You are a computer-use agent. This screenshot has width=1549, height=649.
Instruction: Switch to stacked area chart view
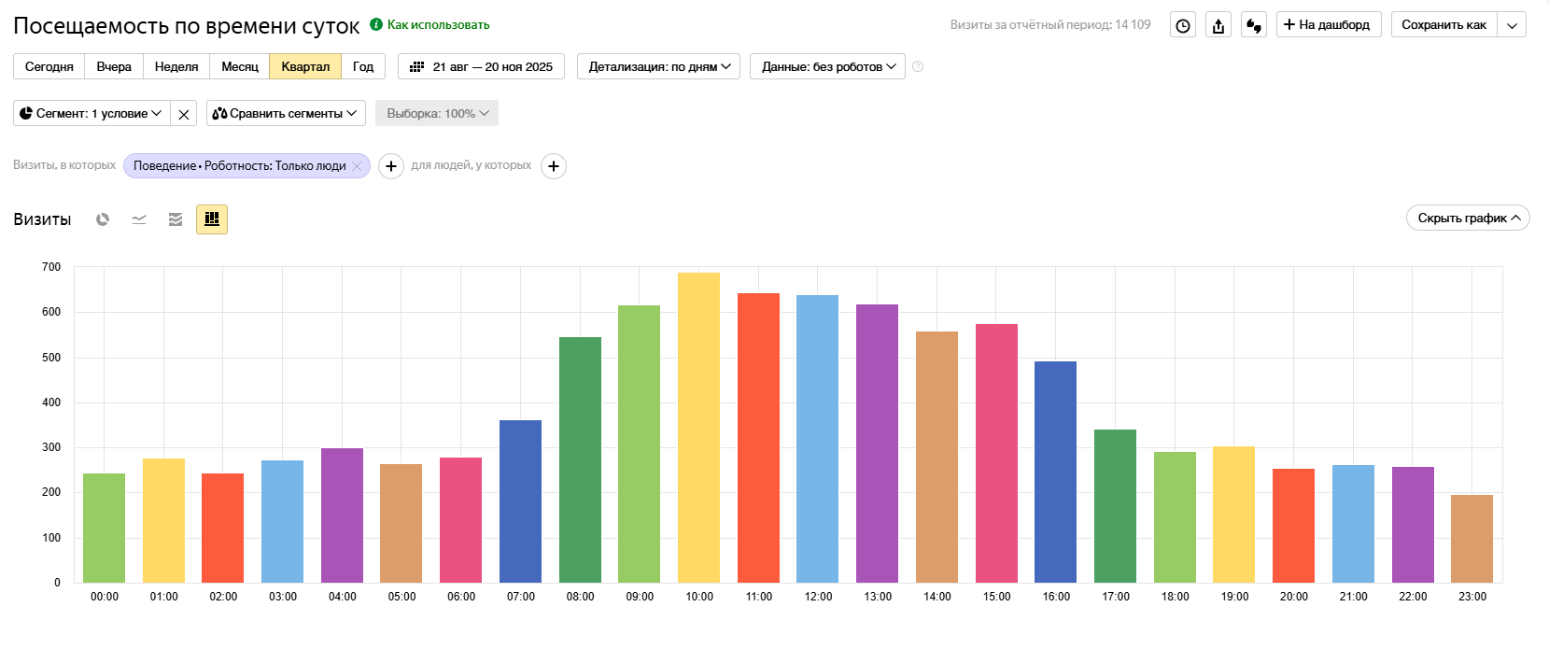(176, 219)
